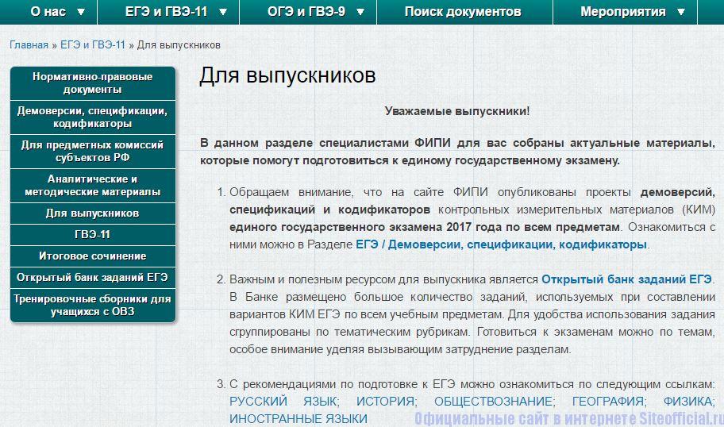This screenshot has height=427, width=724.
Task: Open 'Открытый банк заданий ЕГЭ' sidebar item
Action: (x=92, y=277)
